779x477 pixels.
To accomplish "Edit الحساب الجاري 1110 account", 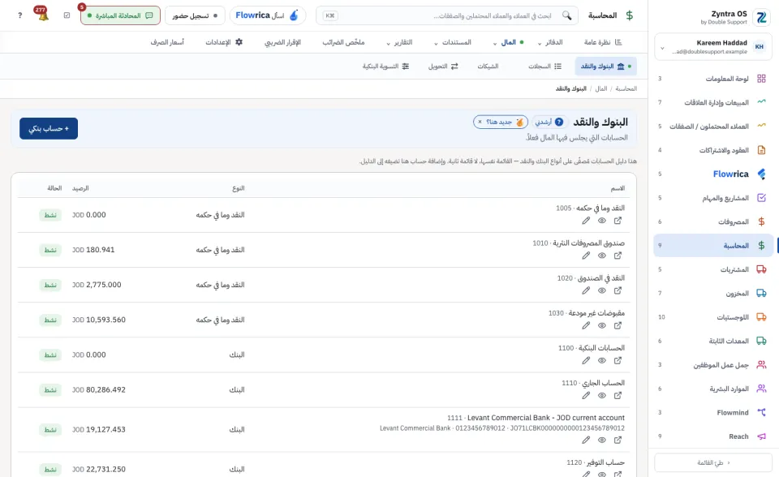I will tap(586, 396).
